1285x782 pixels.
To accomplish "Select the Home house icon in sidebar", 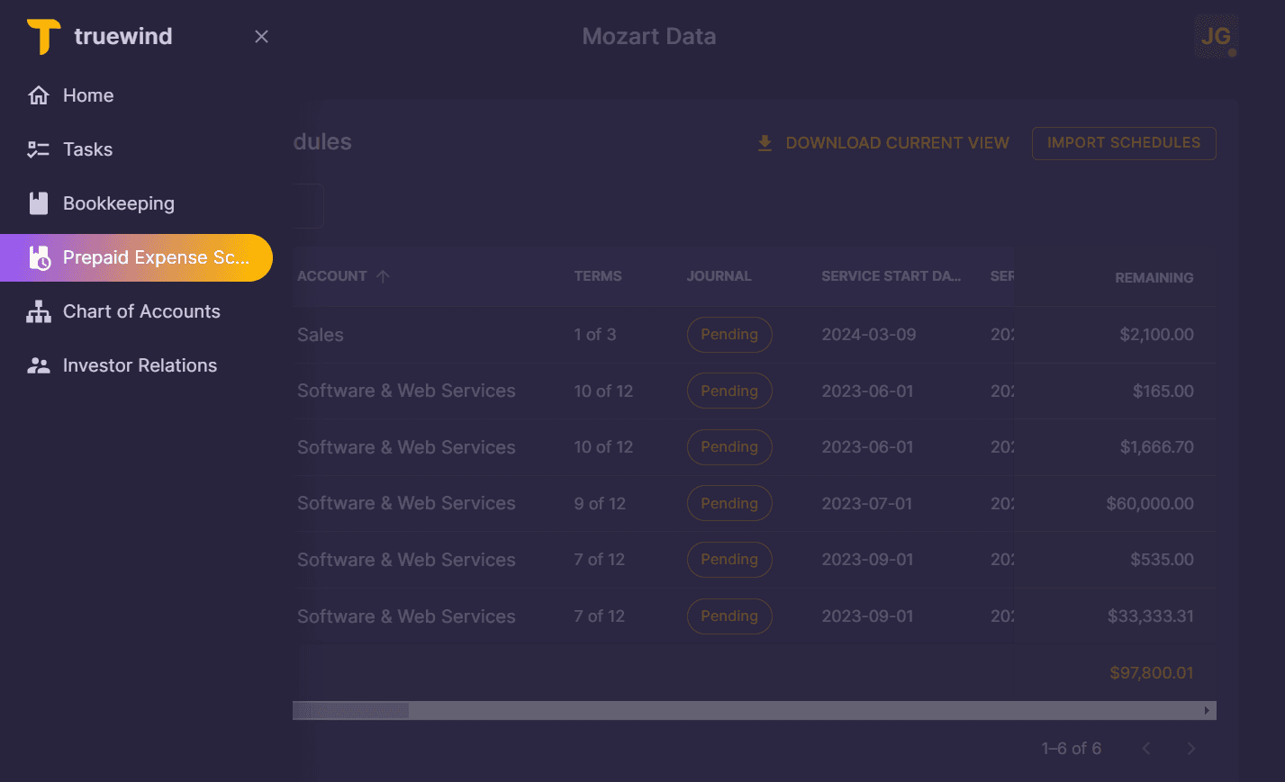I will 39,94.
